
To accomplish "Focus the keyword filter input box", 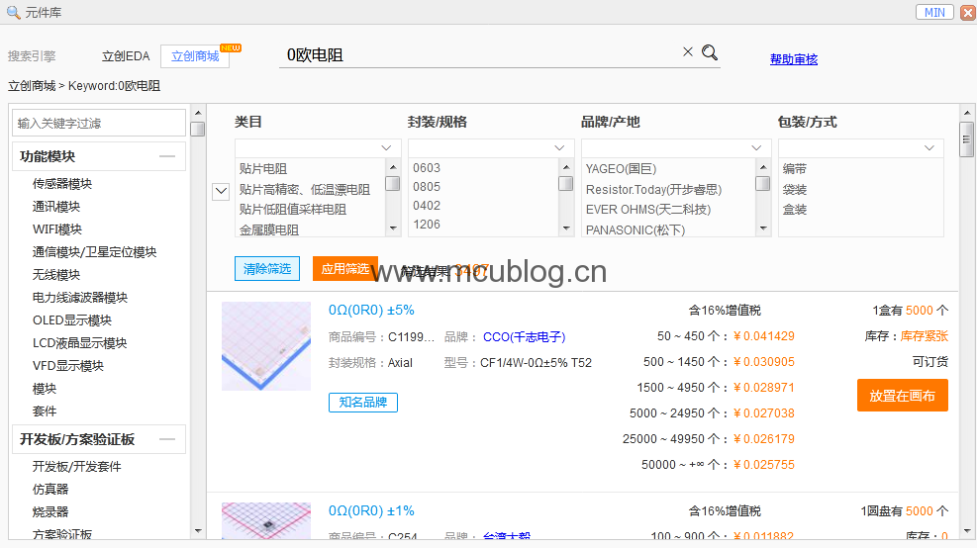I will click(99, 123).
